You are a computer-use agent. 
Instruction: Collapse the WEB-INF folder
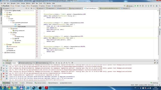tap(11, 38)
